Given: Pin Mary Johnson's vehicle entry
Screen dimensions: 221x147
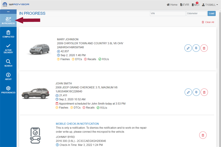Looking at the screenshot, I should point(196,48).
